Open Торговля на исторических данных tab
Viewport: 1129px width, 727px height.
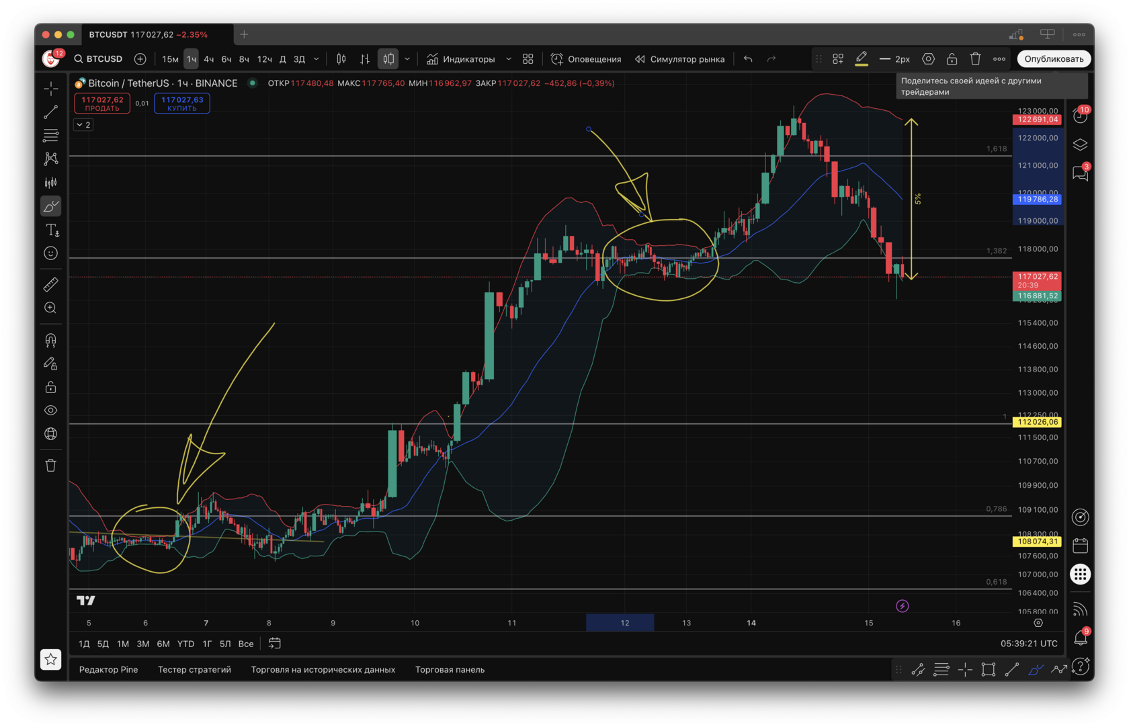pos(323,670)
